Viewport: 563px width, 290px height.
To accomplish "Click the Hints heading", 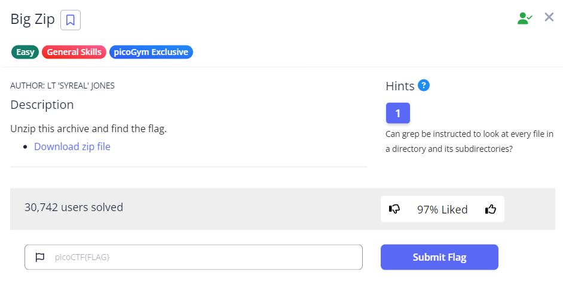I will pos(400,86).
